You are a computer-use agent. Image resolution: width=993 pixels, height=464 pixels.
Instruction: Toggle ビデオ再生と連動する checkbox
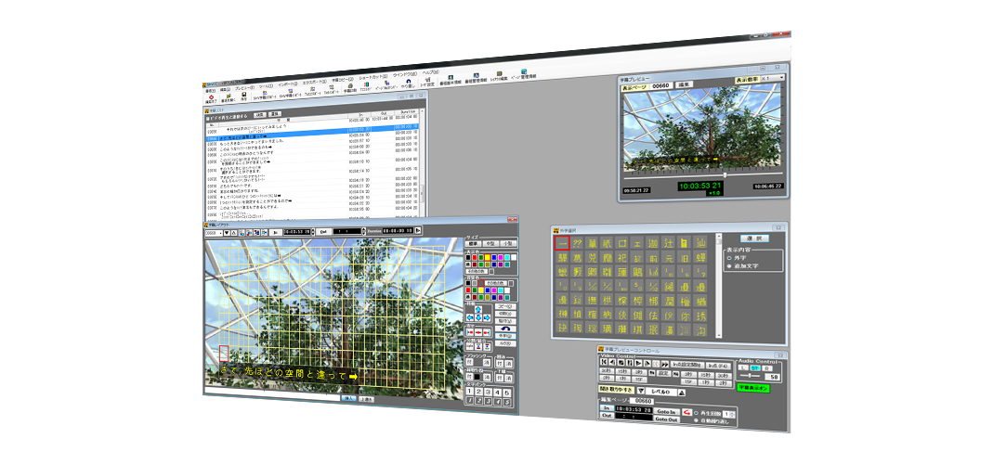pos(208,119)
